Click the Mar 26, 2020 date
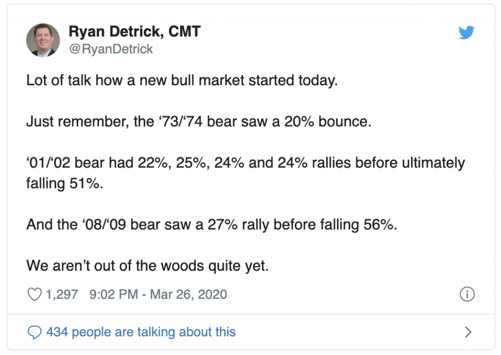The height and width of the screenshot is (355, 501). click(x=189, y=294)
